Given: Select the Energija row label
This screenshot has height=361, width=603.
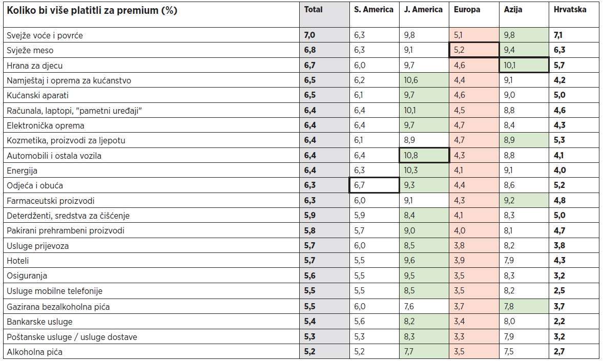Looking at the screenshot, I should [x=22, y=171].
